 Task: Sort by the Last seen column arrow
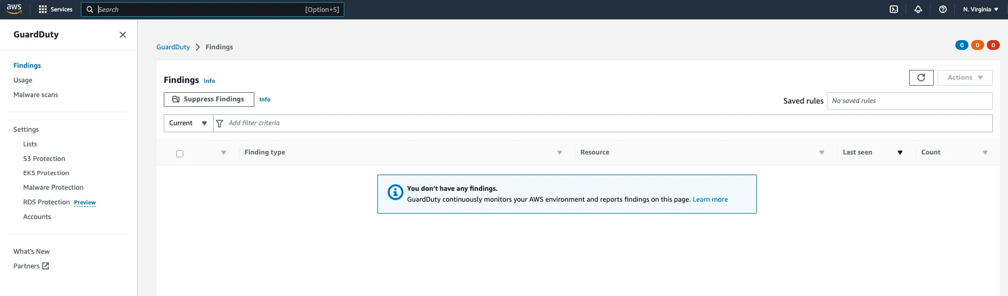point(900,153)
